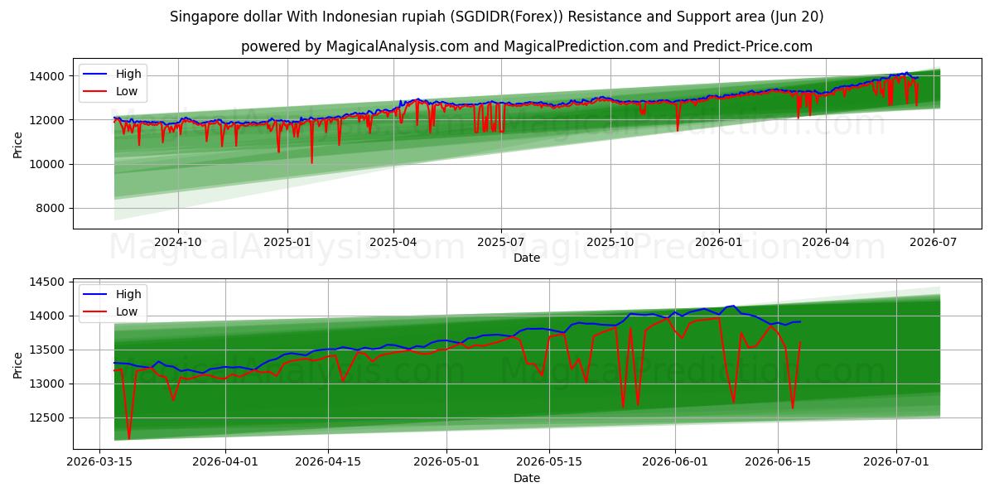The height and width of the screenshot is (497, 994).
Task: Click the 2025-07 date tick
Action: tap(501, 241)
